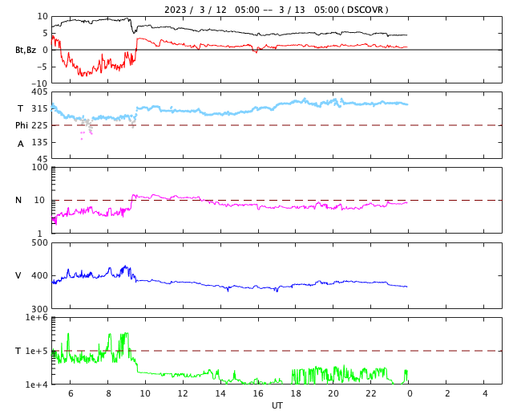Click the "5" tick on the Bt,Bz axis
This screenshot has height=411, width=513.
[45, 33]
